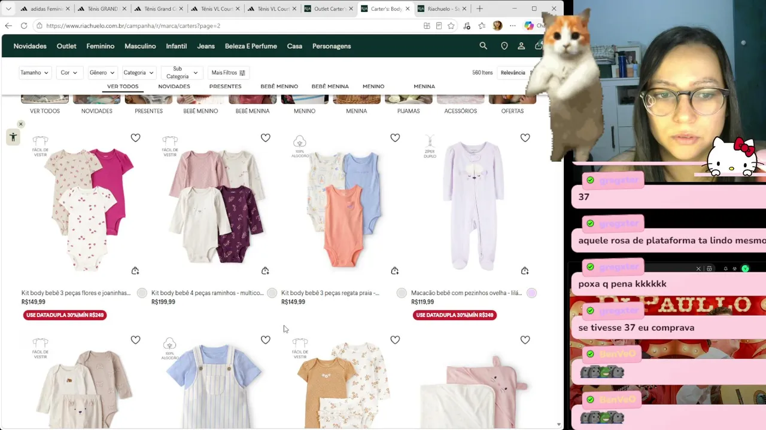This screenshot has height=430, width=766.
Task: Expand the Tamanho filter dropdown
Action: click(x=35, y=73)
